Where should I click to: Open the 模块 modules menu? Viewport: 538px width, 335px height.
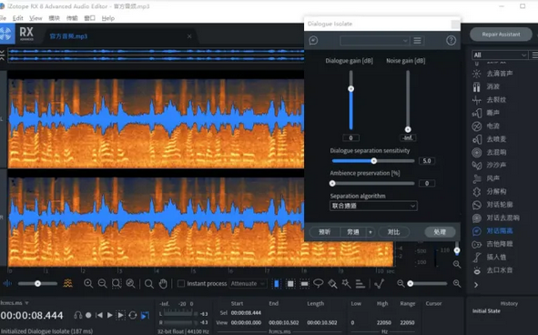(x=54, y=18)
